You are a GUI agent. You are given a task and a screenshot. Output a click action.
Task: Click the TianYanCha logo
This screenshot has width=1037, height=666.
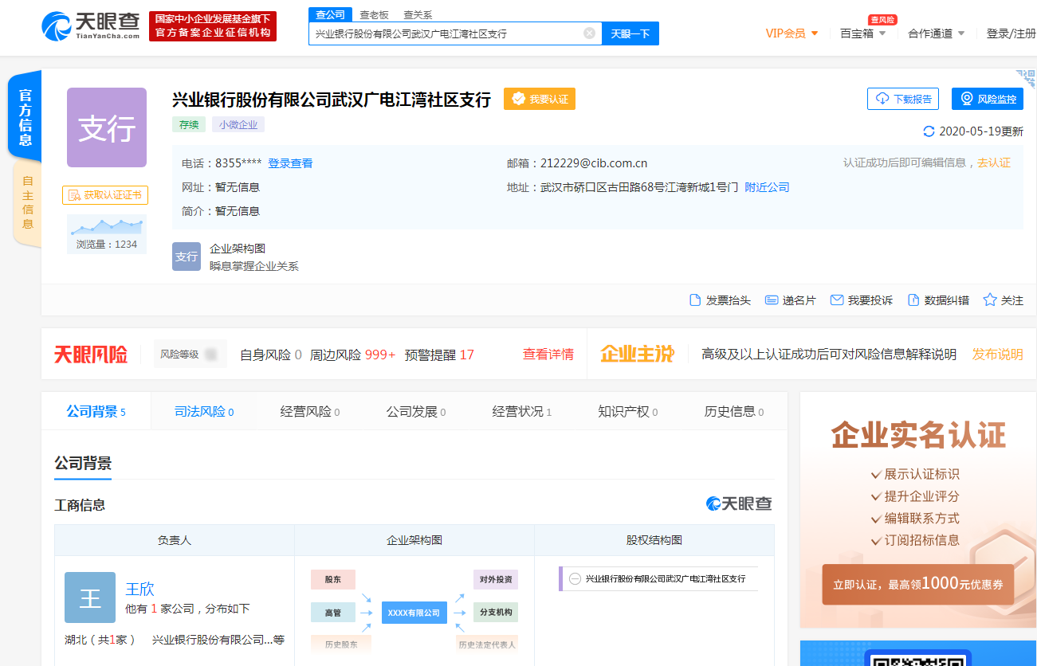pyautogui.click(x=92, y=25)
